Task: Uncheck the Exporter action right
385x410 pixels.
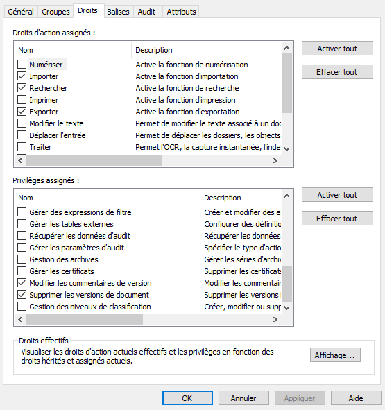Action: [x=22, y=112]
